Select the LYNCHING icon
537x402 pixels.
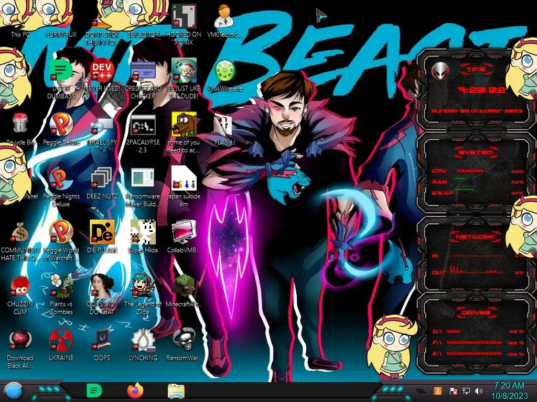click(x=143, y=340)
